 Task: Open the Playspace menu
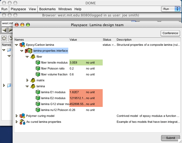[18, 9]
